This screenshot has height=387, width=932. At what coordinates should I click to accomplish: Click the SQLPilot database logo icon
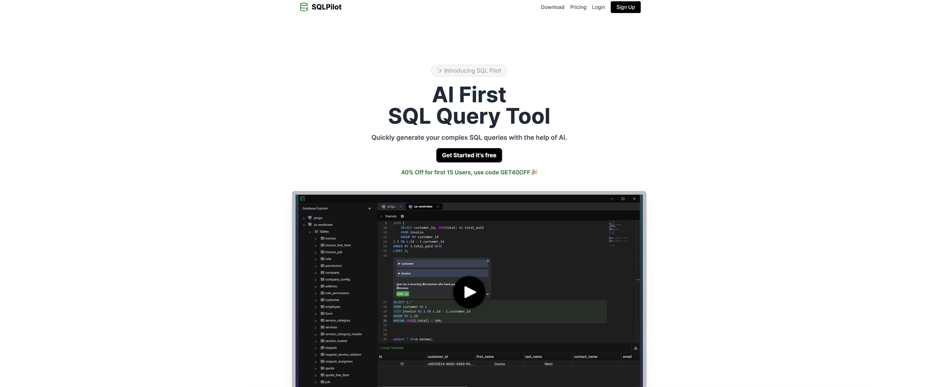click(x=304, y=7)
